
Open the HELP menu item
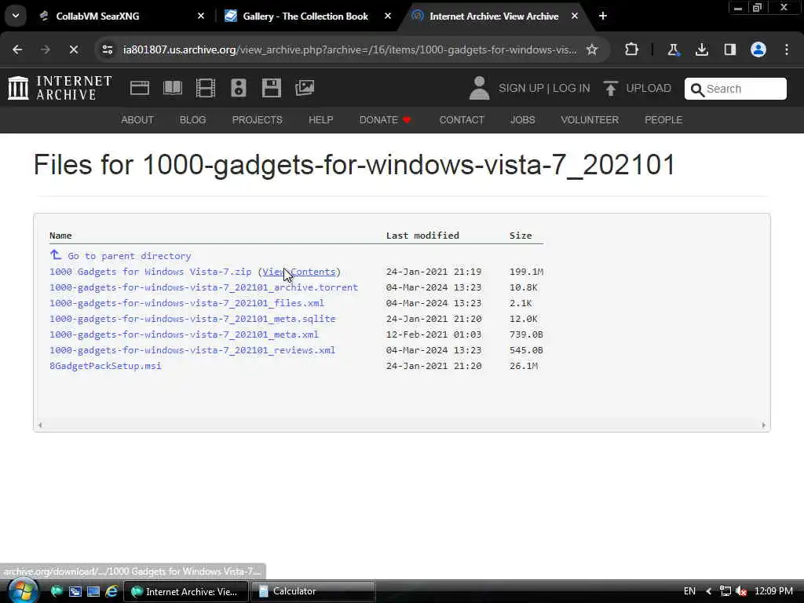[x=321, y=120]
